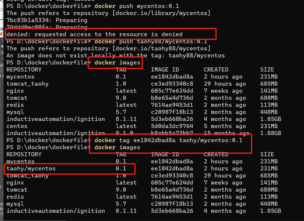Image resolution: width=304 pixels, height=221 pixels.
Task: Select "docker images" right below the docker tag command
Action: pyautogui.click(x=117, y=147)
